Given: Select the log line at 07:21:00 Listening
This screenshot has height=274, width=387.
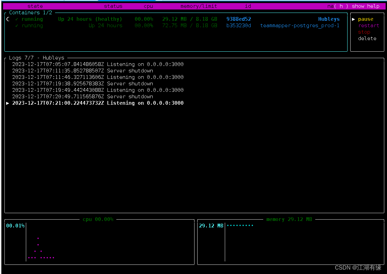Looking at the screenshot, I should (98, 103).
